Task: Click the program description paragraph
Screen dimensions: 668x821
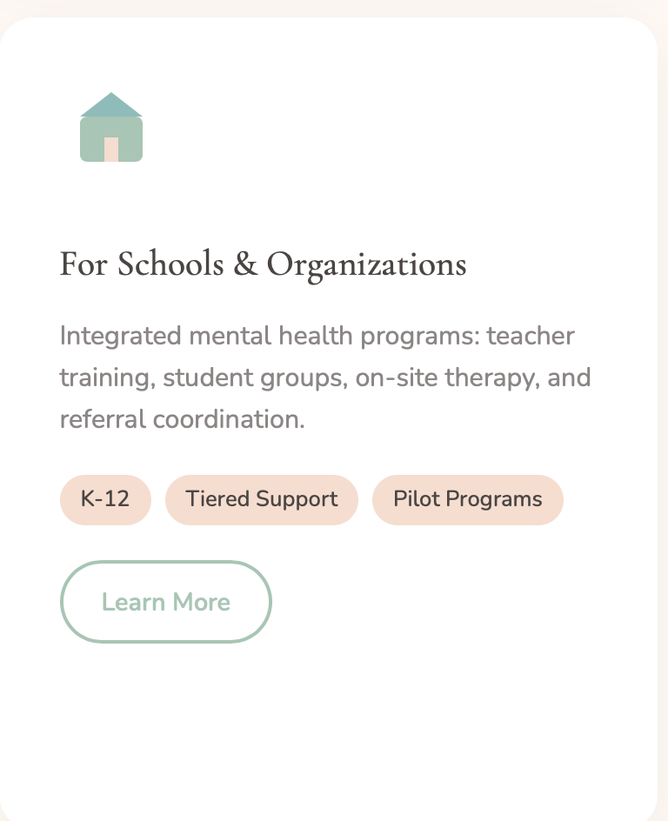Action: pyautogui.click(x=325, y=377)
